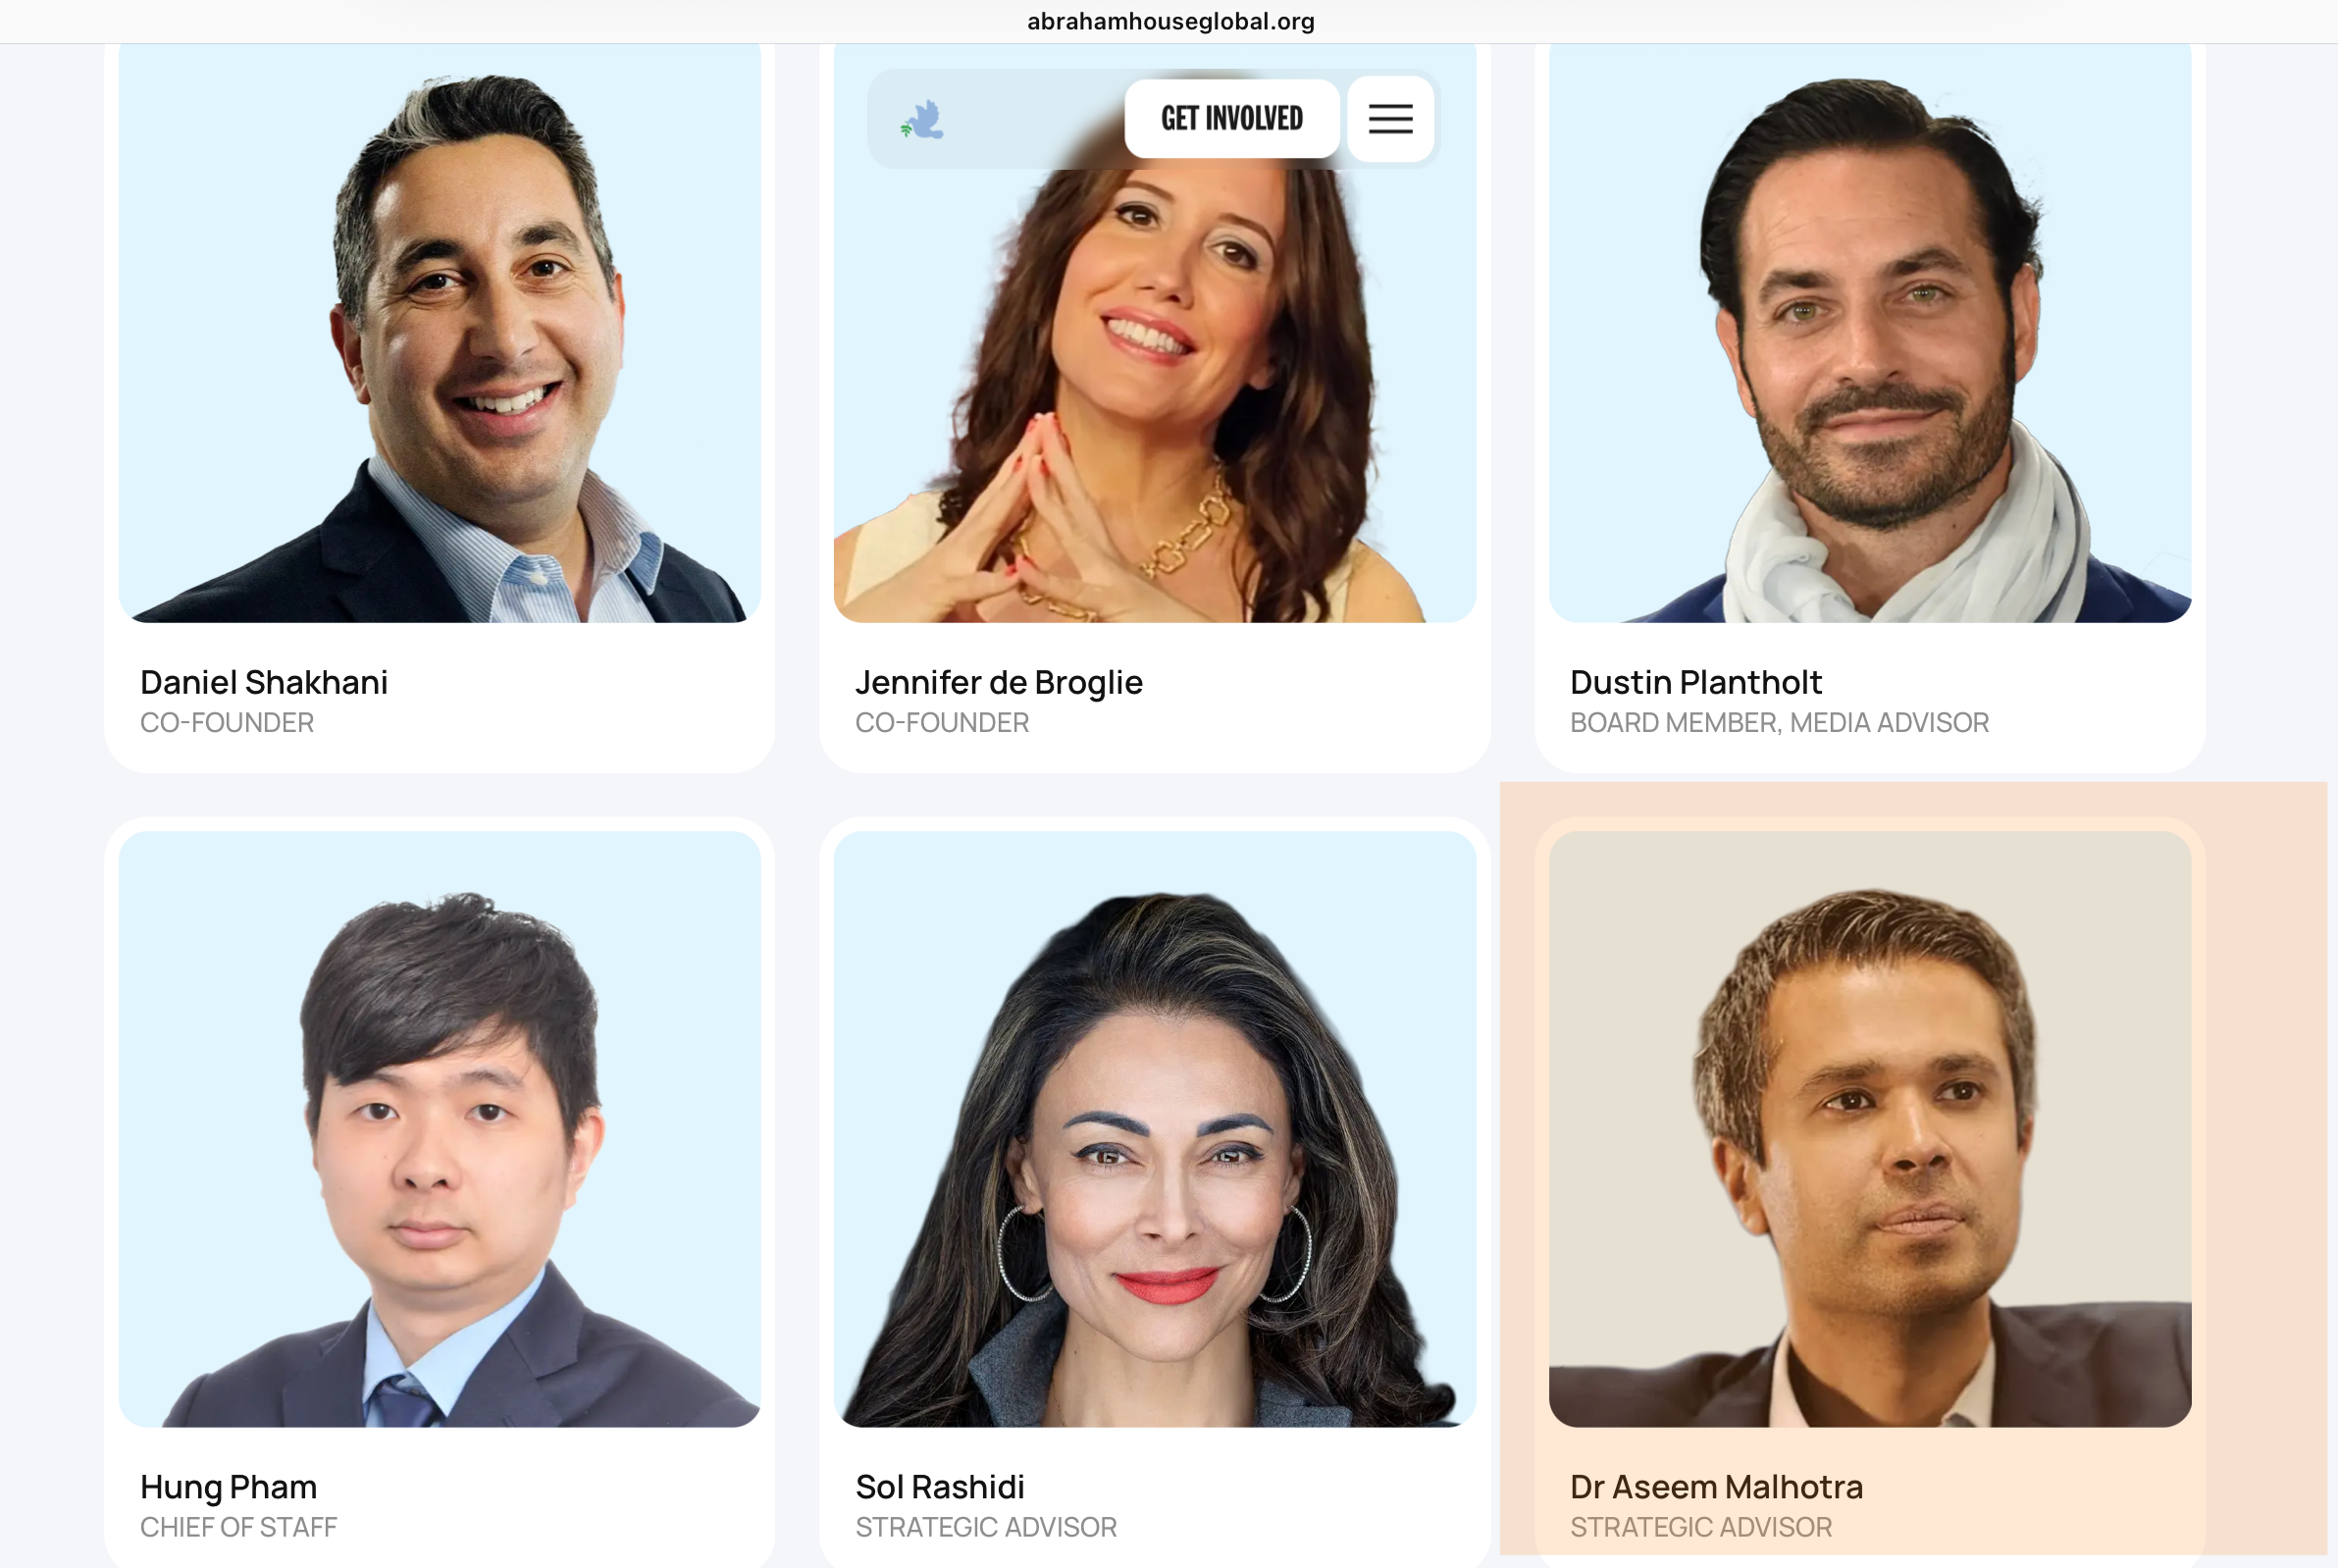2338x1568 pixels.
Task: Click the name Dr Aseem Malhotra
Action: tap(1716, 1487)
